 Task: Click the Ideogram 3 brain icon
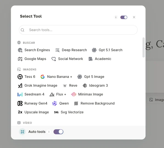tap(85, 86)
